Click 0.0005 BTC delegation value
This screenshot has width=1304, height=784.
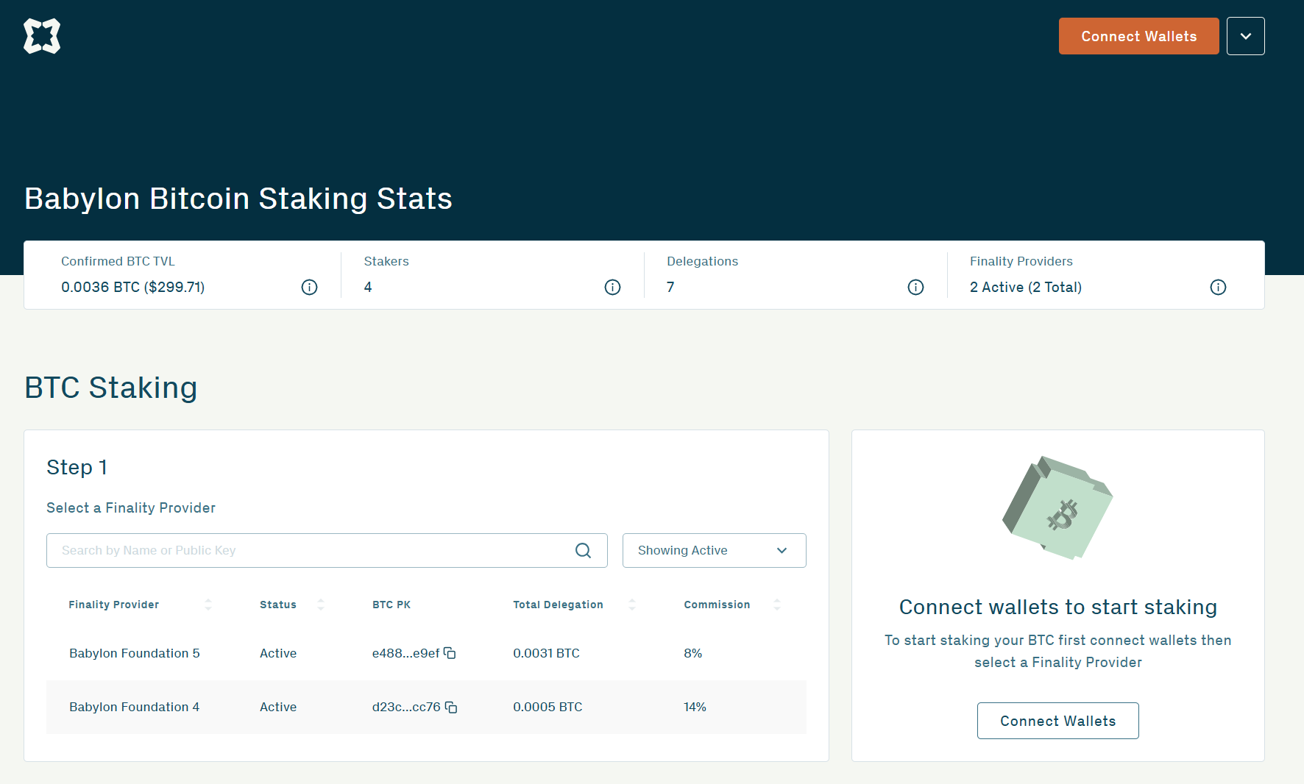(x=548, y=707)
